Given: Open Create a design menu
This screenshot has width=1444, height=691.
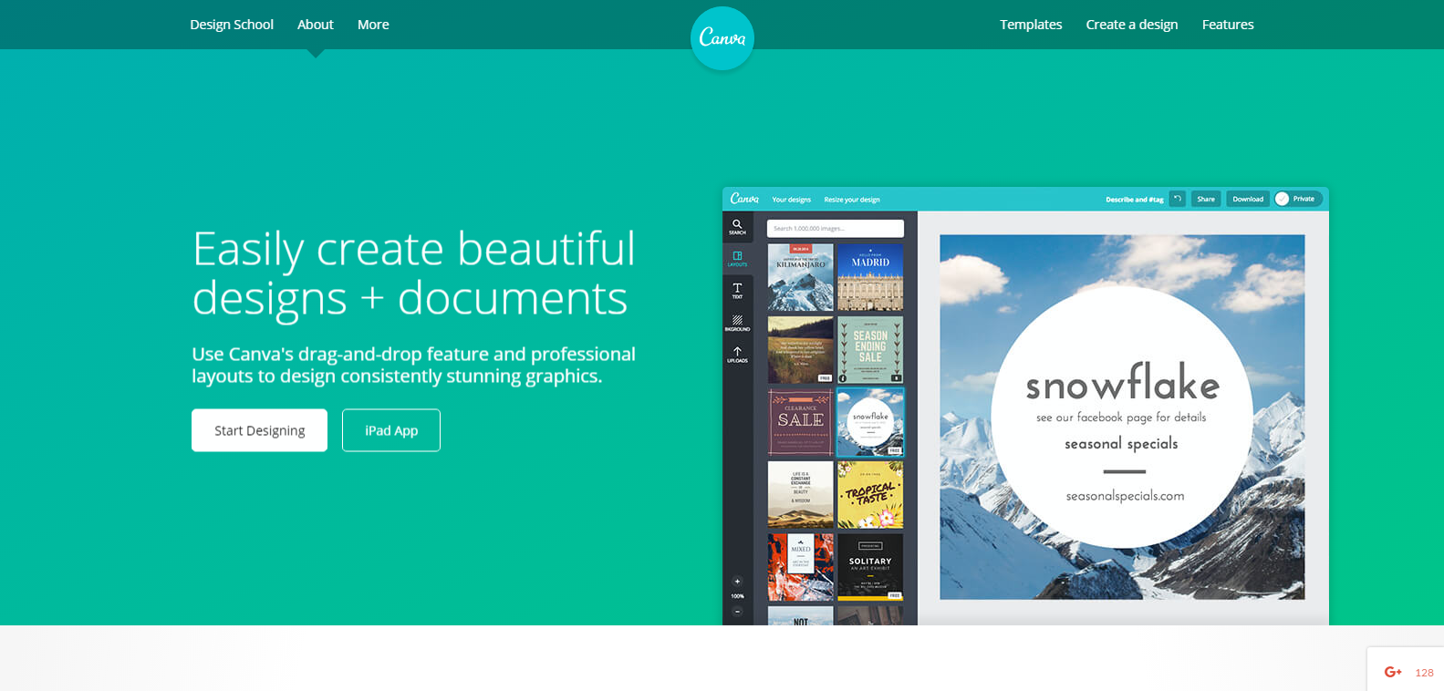Looking at the screenshot, I should 1132,25.
